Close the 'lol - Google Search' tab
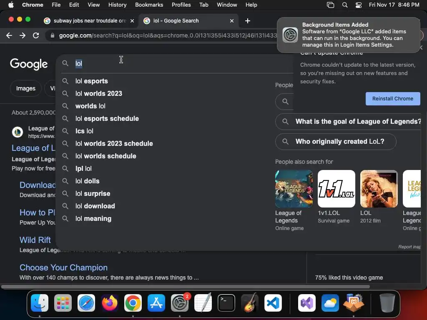 [x=232, y=21]
